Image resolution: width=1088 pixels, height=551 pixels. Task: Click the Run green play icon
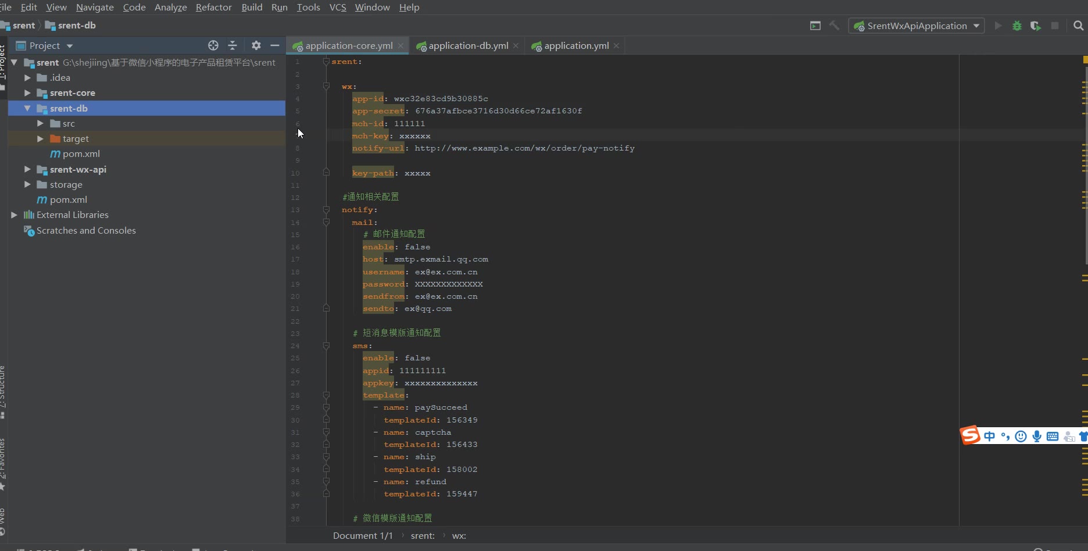998,26
